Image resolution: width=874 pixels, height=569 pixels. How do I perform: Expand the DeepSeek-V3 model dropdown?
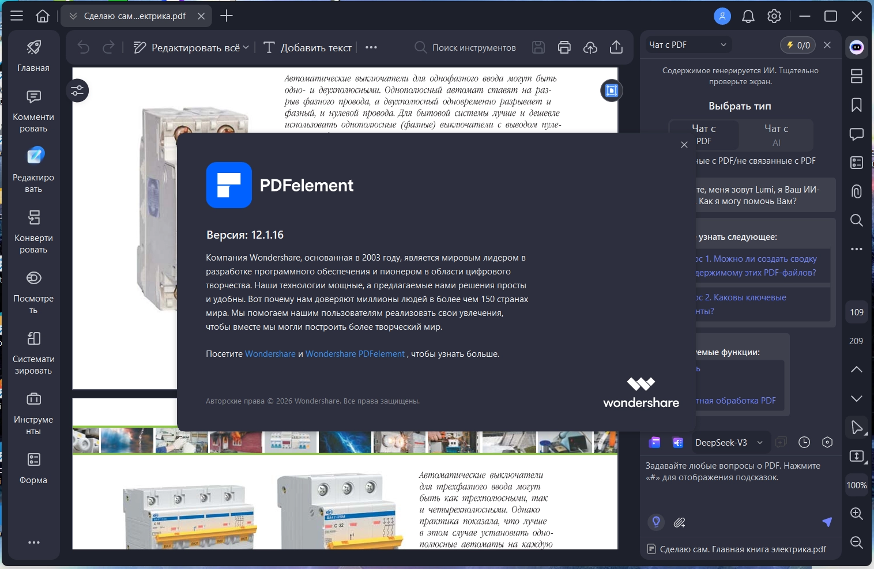tap(729, 443)
